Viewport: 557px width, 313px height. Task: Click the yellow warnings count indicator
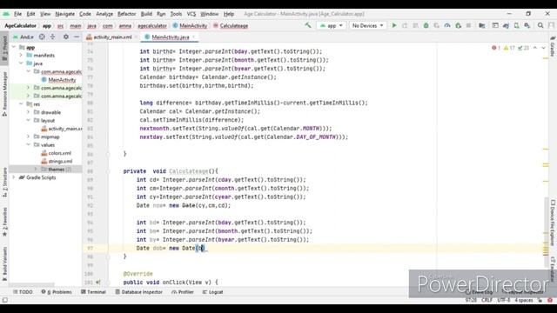pyautogui.click(x=509, y=48)
